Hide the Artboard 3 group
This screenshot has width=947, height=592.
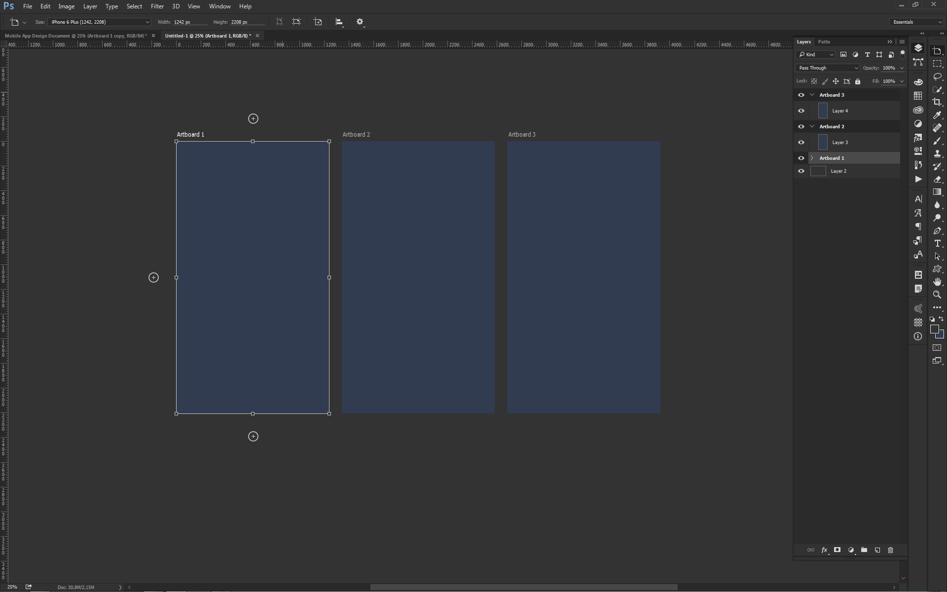pos(801,95)
